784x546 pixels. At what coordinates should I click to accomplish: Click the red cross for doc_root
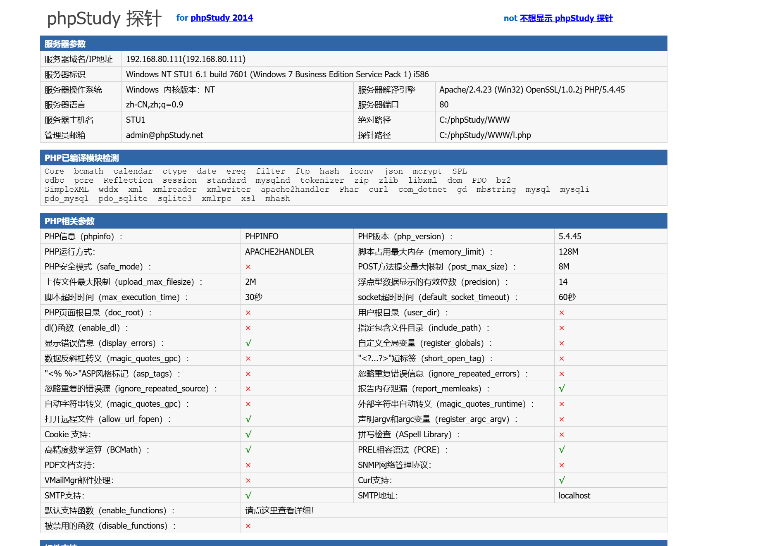click(248, 313)
